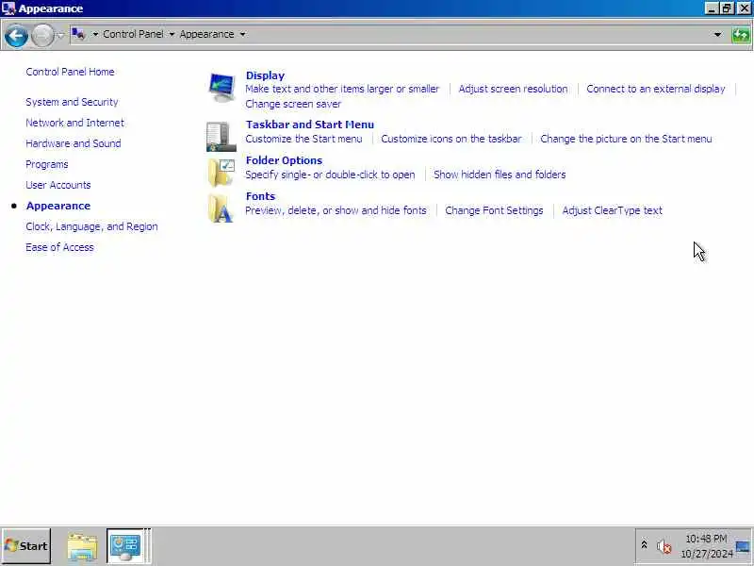Click Make text and other items larger or smaller

[x=342, y=89]
